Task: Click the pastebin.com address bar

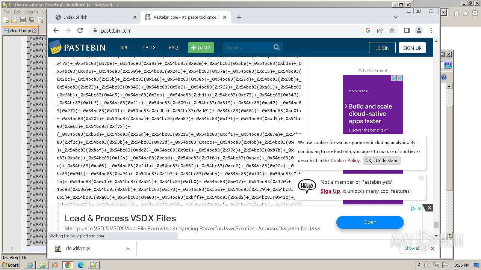Action: click(x=225, y=31)
